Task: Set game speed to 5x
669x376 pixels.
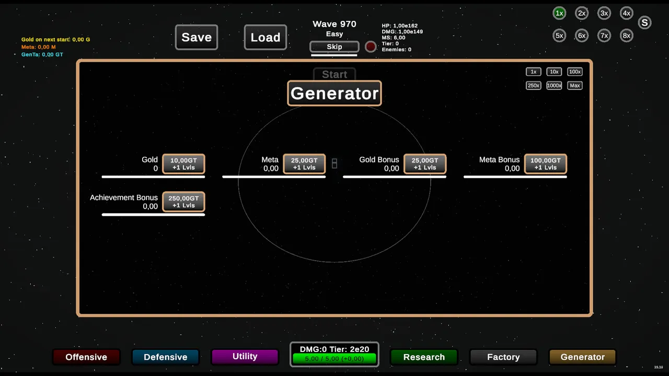Action: [559, 36]
